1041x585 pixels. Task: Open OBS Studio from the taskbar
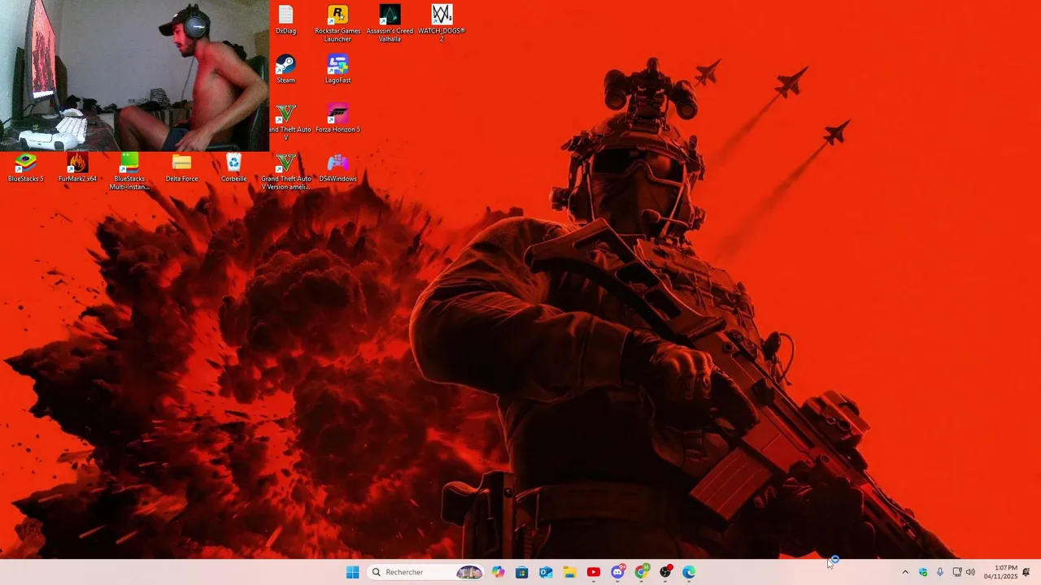[x=665, y=572]
